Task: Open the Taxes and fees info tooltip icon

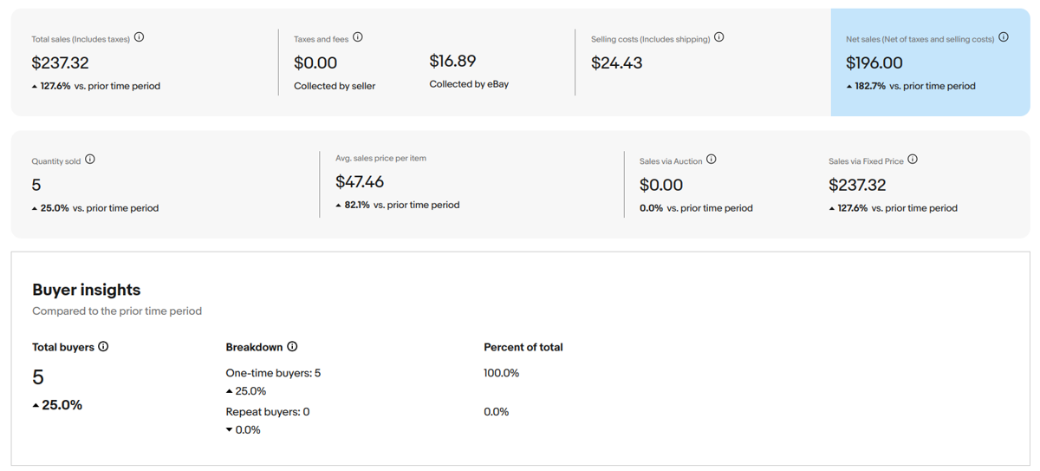Action: pos(358,37)
